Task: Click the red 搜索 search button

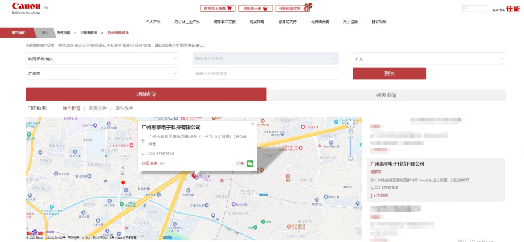Action: coord(389,73)
